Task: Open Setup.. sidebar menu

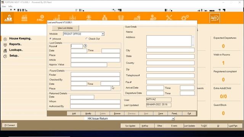Action: click(14, 56)
